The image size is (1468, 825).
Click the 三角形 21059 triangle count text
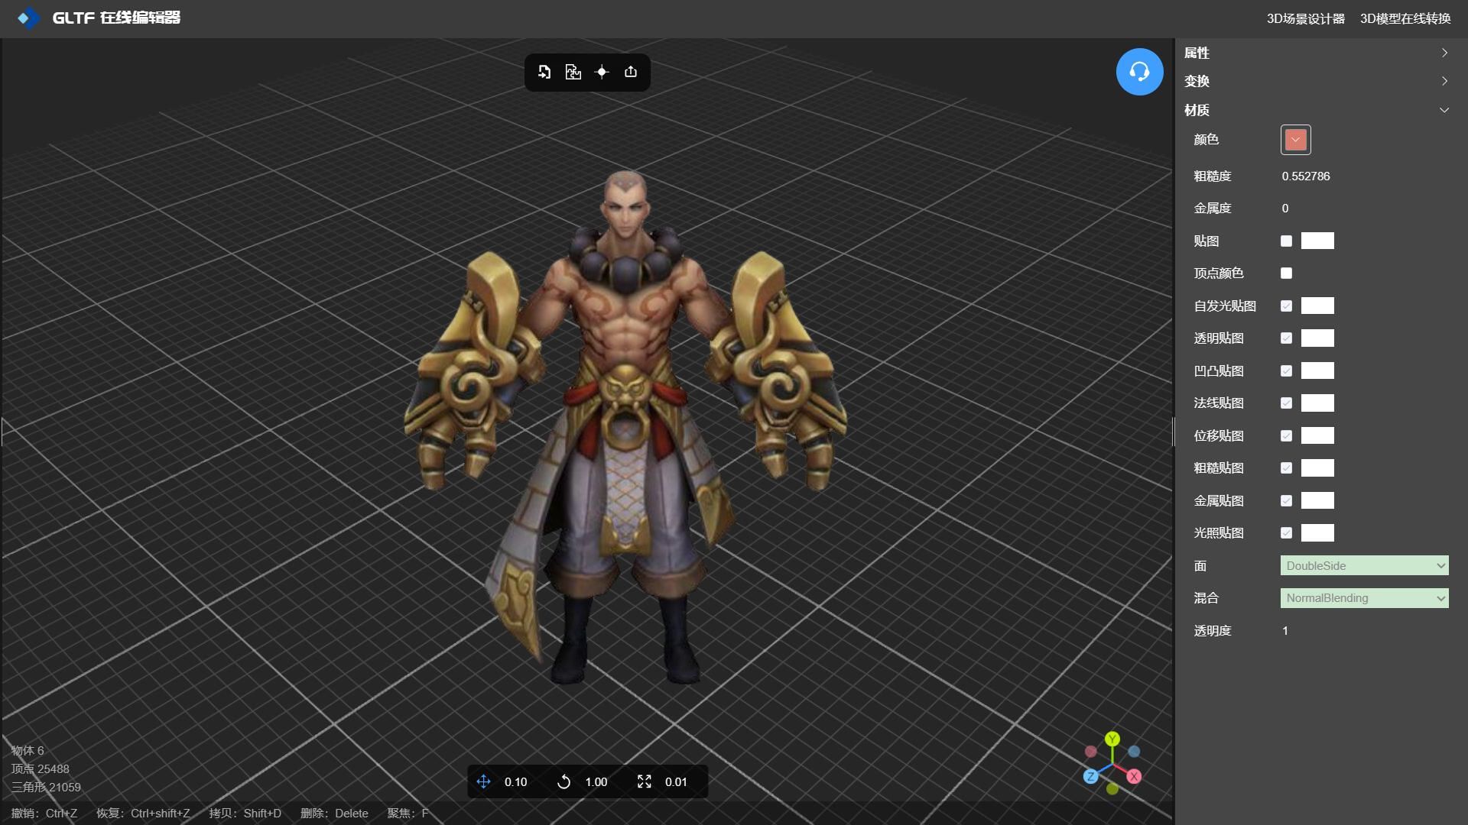pos(46,787)
